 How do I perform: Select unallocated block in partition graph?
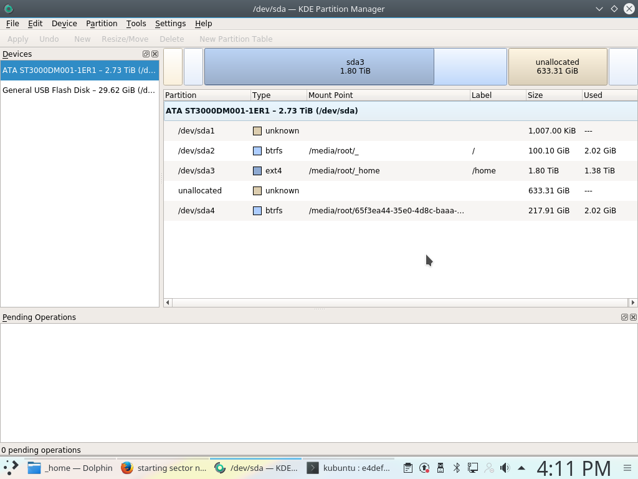pyautogui.click(x=558, y=66)
